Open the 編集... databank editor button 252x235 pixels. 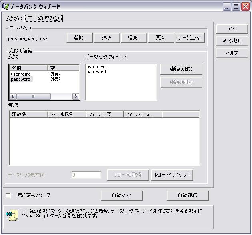coord(134,38)
